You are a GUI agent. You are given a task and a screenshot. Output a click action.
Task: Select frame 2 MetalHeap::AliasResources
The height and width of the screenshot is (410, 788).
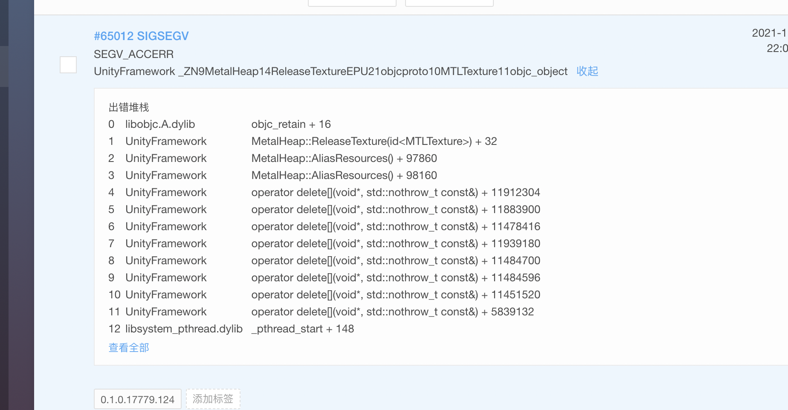344,158
